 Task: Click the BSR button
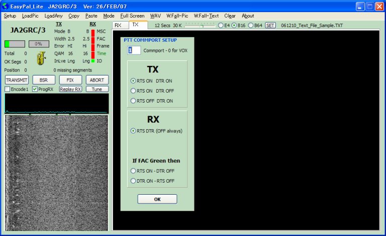44,80
